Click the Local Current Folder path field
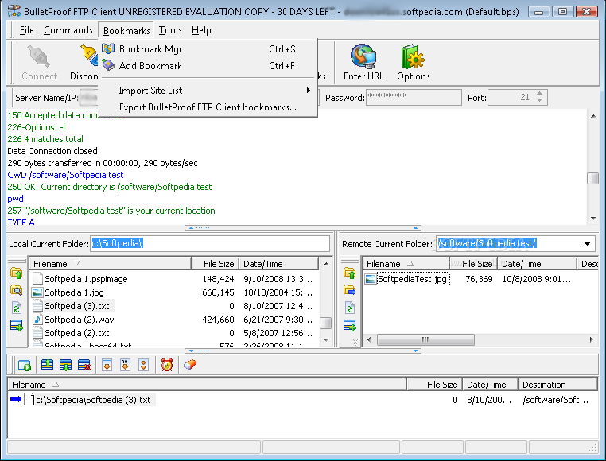Image resolution: width=606 pixels, height=461 pixels. [210, 244]
